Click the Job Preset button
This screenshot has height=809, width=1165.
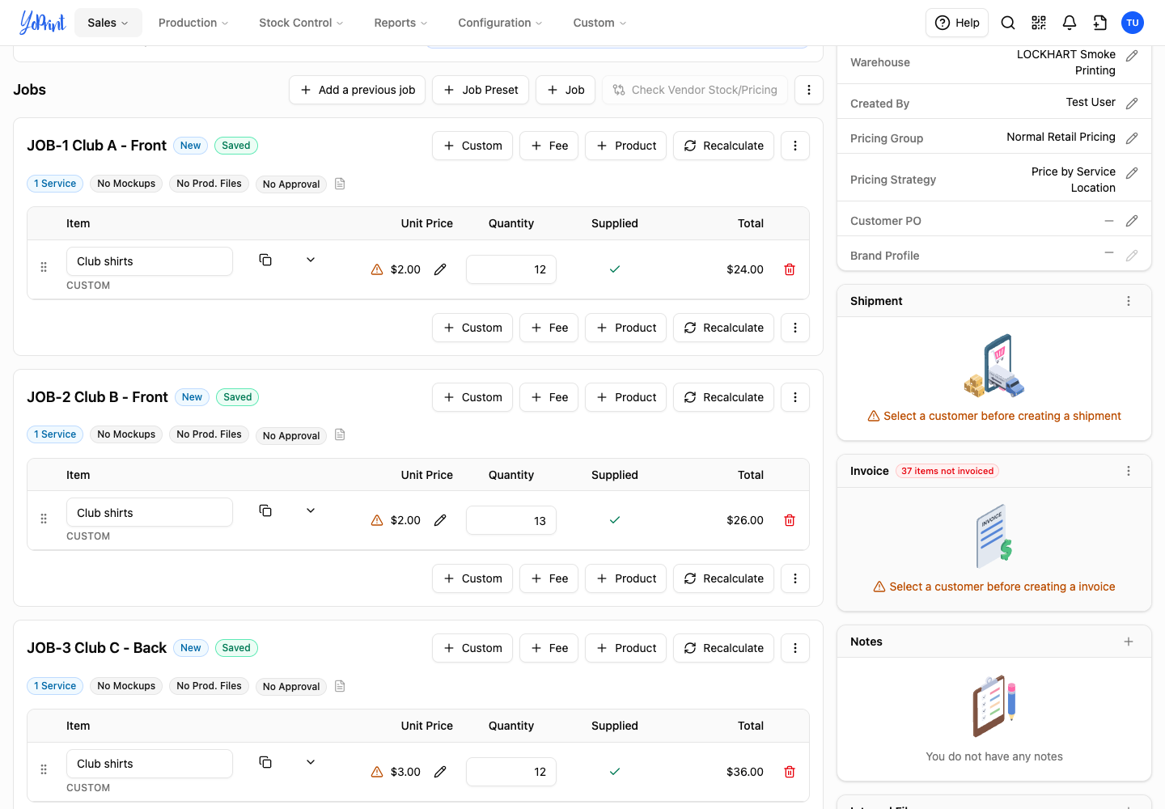481,90
